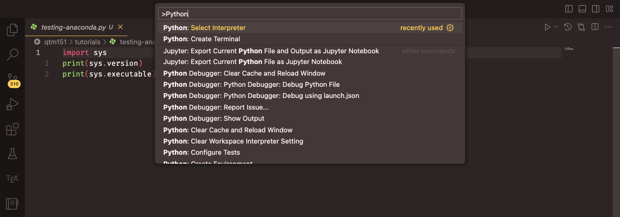
Task: Click gear icon to configure keybinding
Action: coord(450,28)
